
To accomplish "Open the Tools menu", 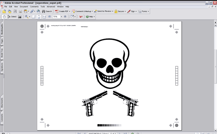I will pyautogui.click(x=43, y=7).
